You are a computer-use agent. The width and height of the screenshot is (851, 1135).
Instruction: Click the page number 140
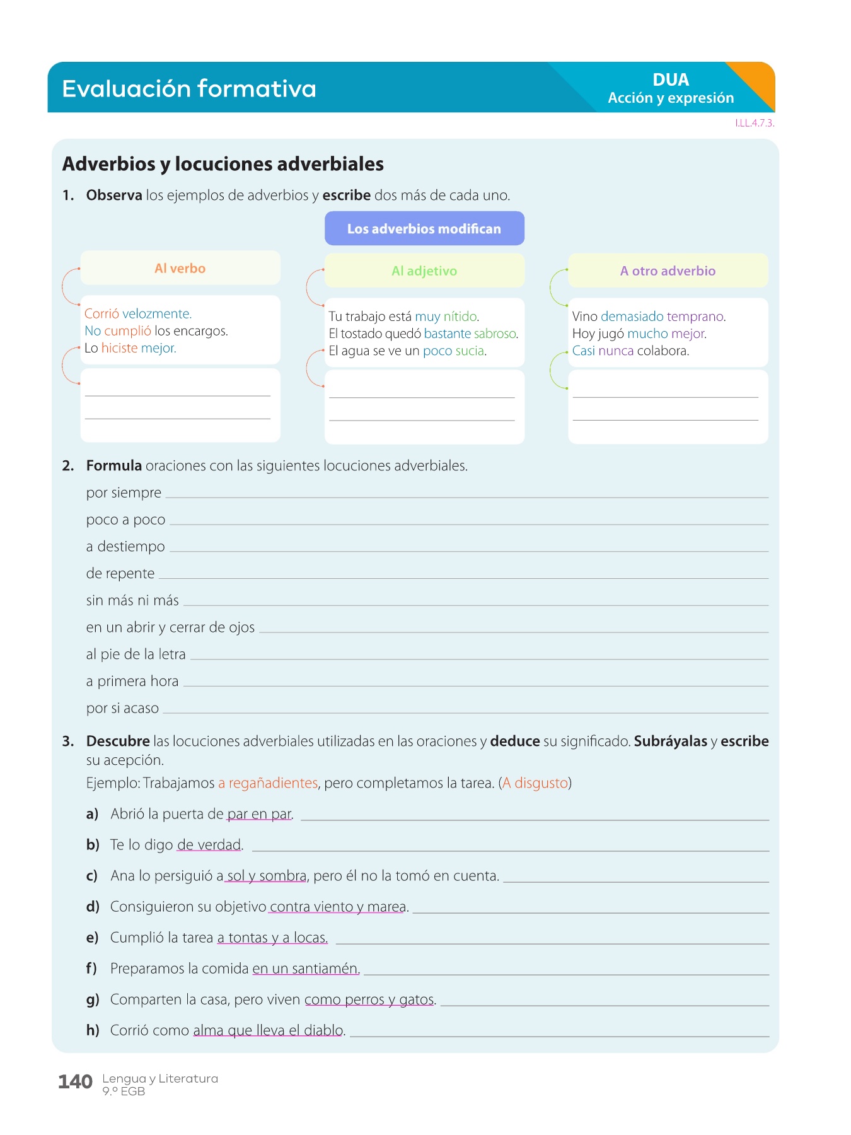click(76, 1082)
